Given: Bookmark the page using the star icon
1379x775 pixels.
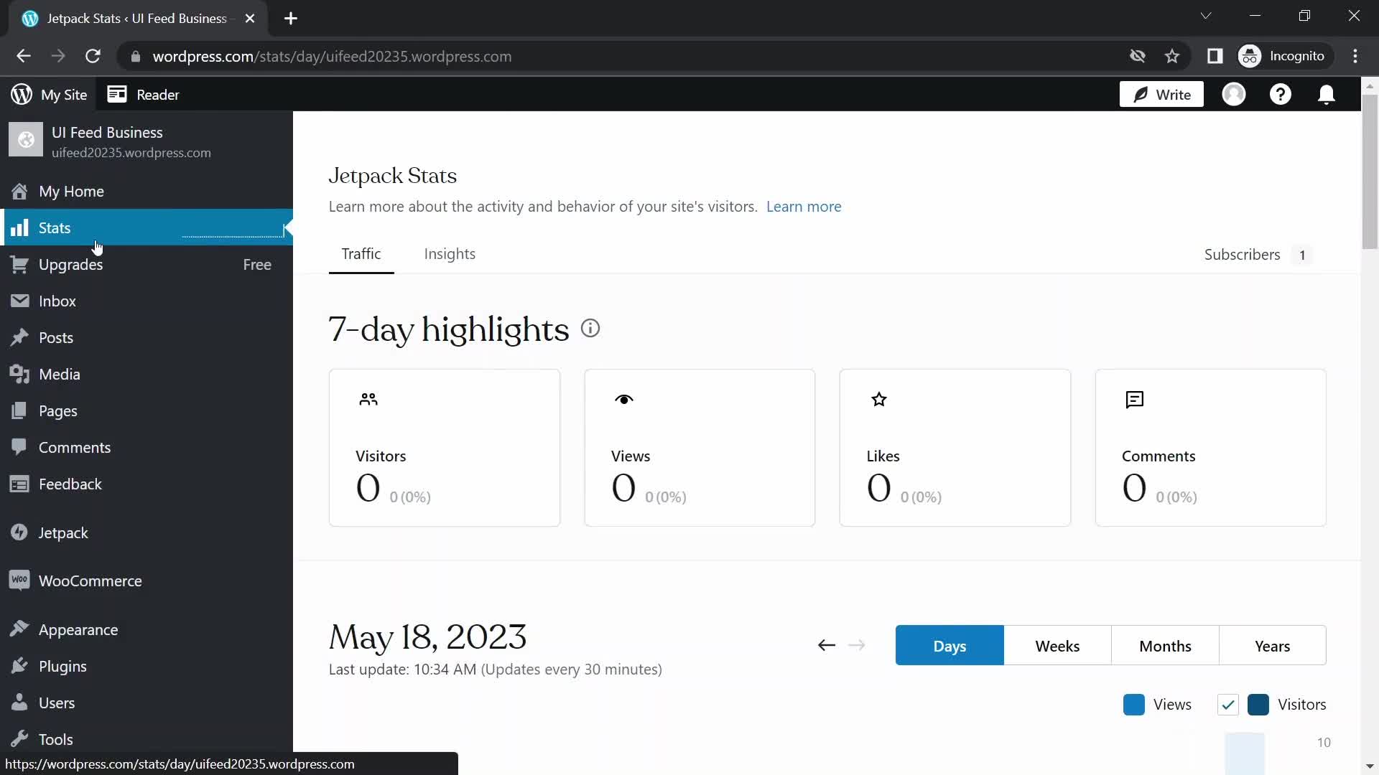Looking at the screenshot, I should (1173, 56).
